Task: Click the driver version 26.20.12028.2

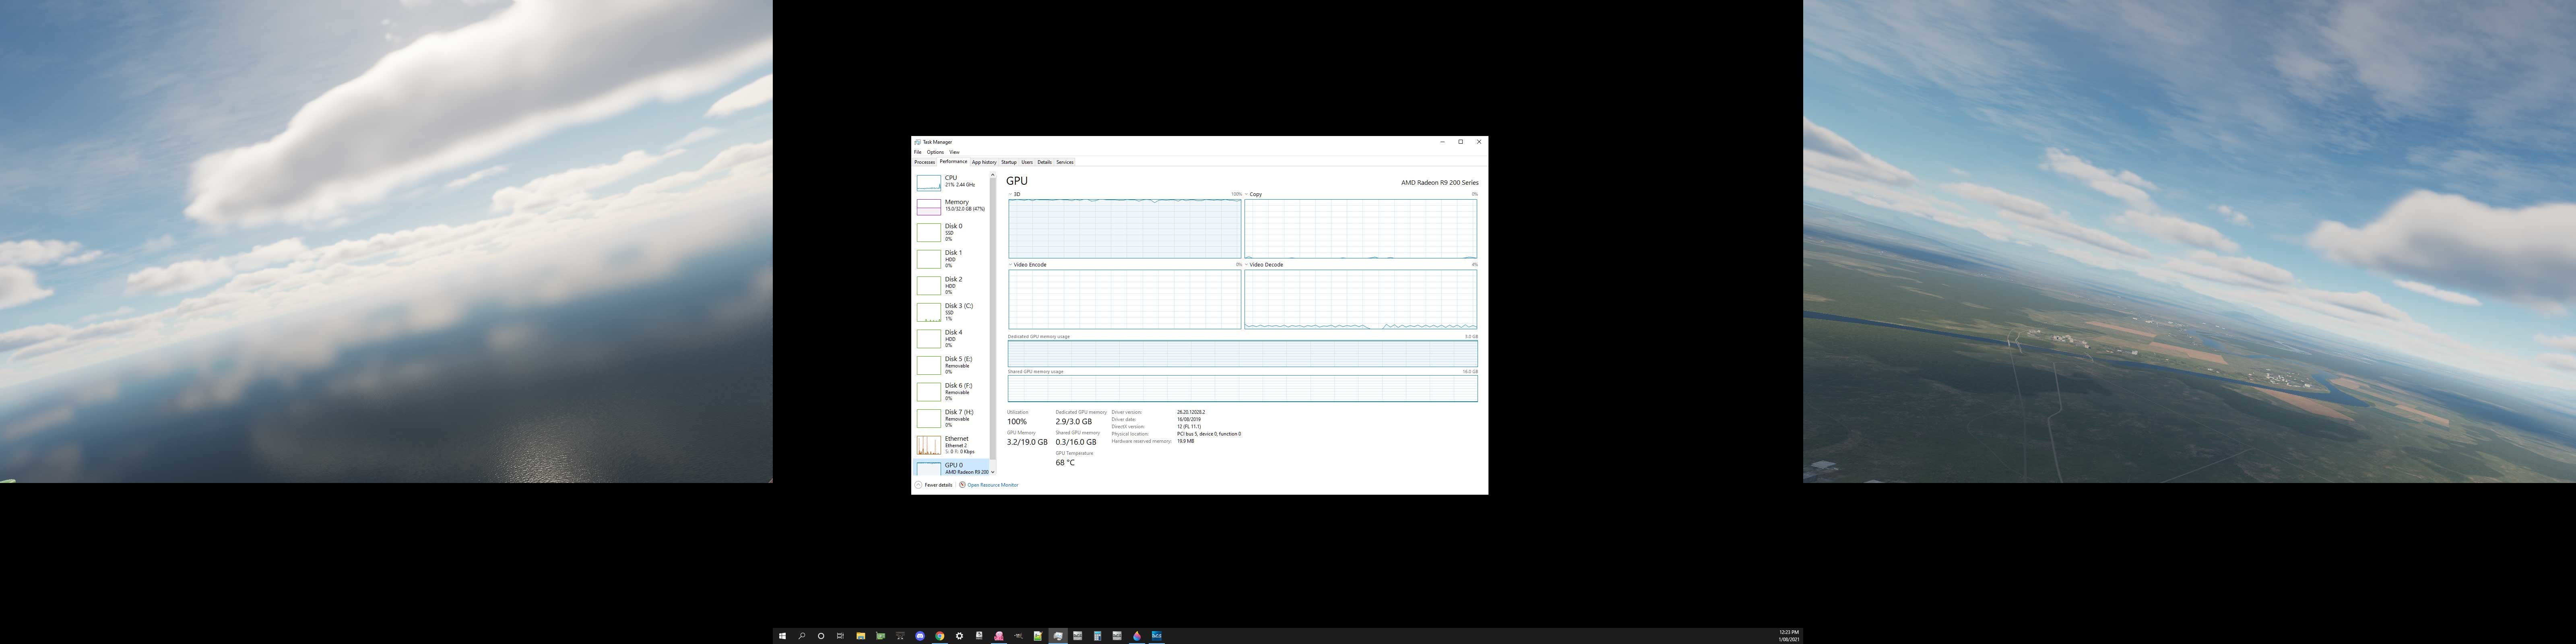Action: coord(1191,412)
